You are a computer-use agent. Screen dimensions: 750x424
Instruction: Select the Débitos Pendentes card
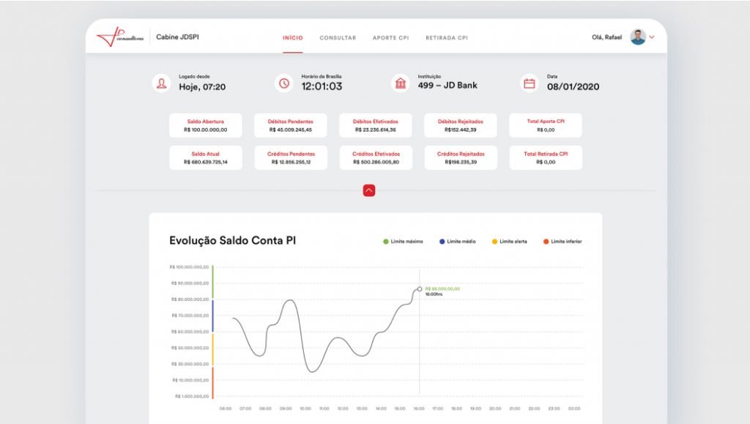tap(291, 124)
